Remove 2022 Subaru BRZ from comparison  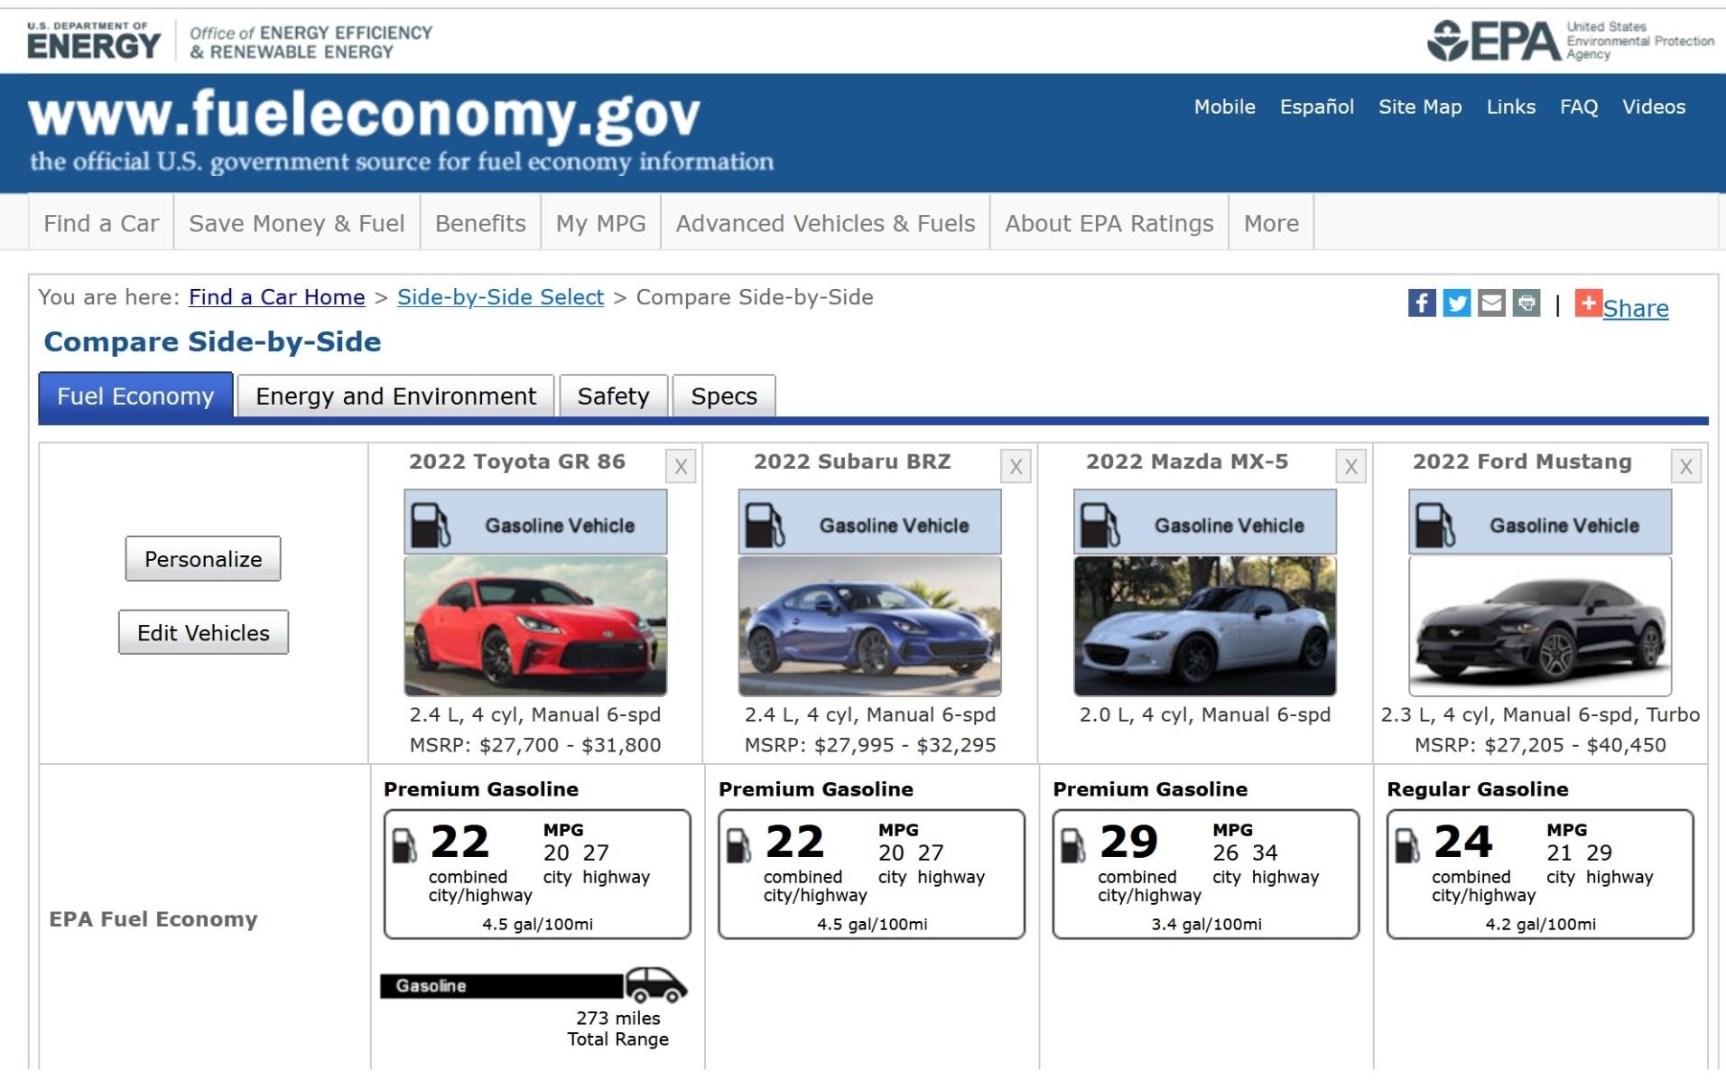(x=1016, y=467)
